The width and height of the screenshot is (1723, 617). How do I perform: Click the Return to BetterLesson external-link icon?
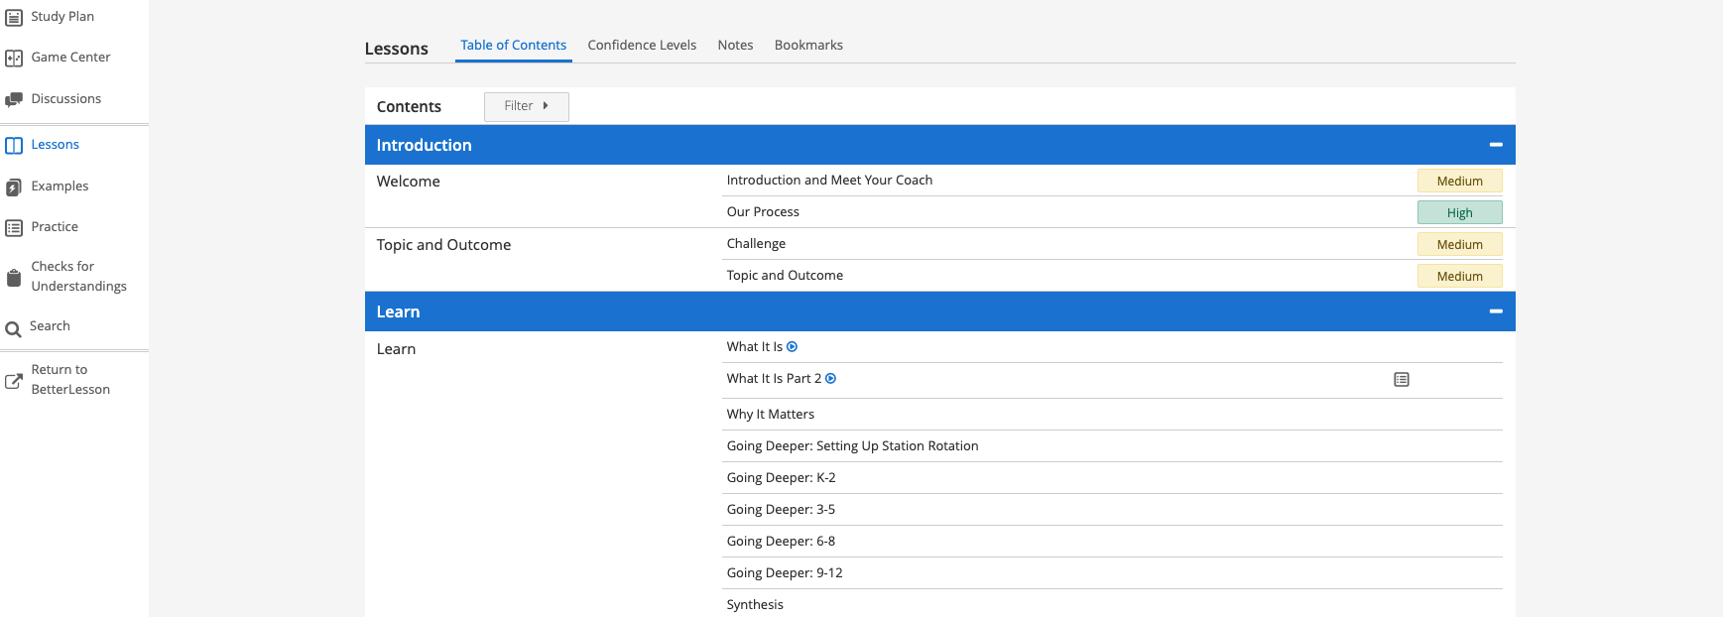click(14, 381)
